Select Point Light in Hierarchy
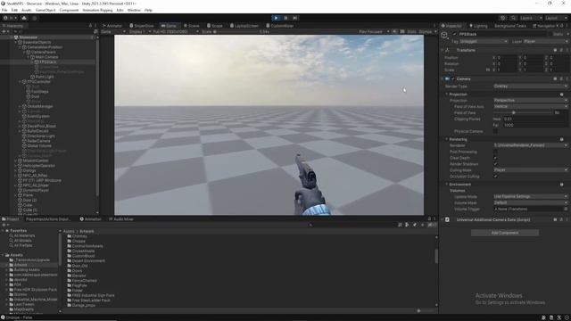571x321 pixels. coord(45,77)
